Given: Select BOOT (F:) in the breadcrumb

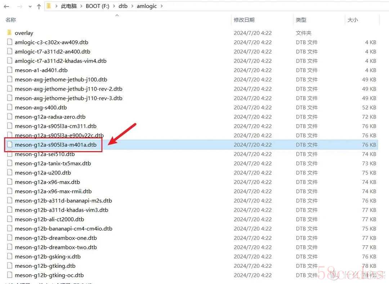Looking at the screenshot, I should pos(98,6).
